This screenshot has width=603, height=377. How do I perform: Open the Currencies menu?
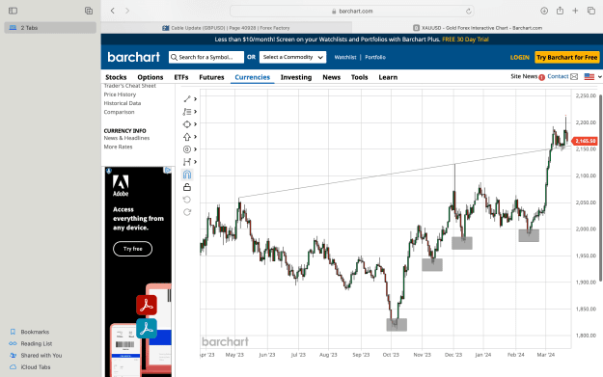(x=252, y=77)
